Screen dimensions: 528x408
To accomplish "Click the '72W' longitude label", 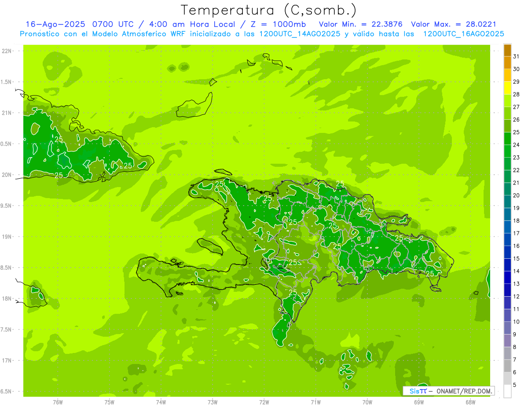I will click(264, 402).
